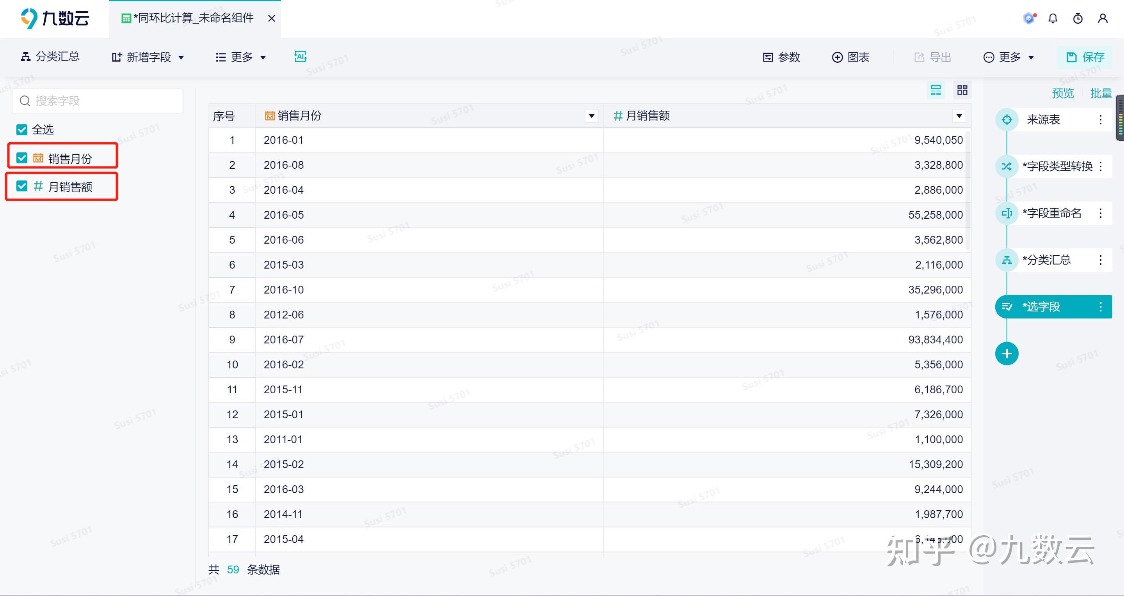The height and width of the screenshot is (596, 1124).
Task: Uncheck the 全选 checkbox
Action: (x=22, y=130)
